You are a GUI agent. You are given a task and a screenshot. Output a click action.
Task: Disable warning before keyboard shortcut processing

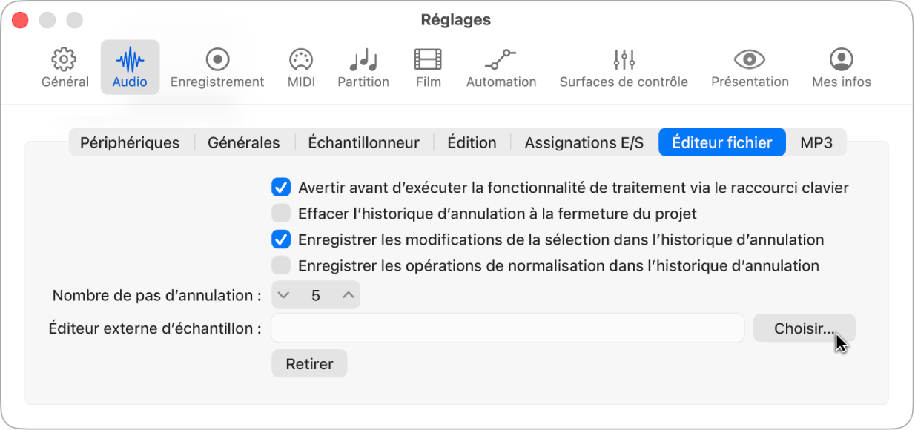click(x=281, y=188)
